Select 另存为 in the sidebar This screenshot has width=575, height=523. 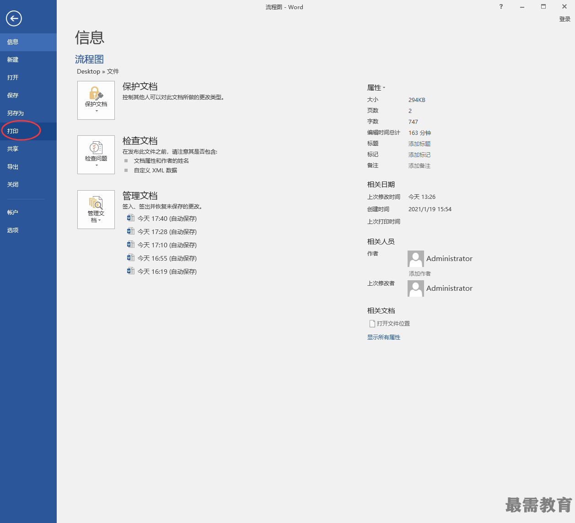pyautogui.click(x=28, y=113)
